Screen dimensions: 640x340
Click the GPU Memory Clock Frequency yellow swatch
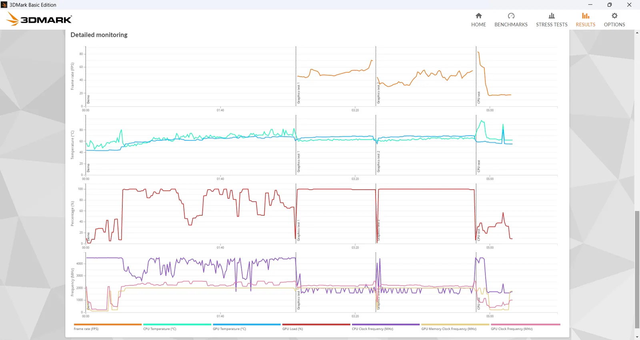455,324
